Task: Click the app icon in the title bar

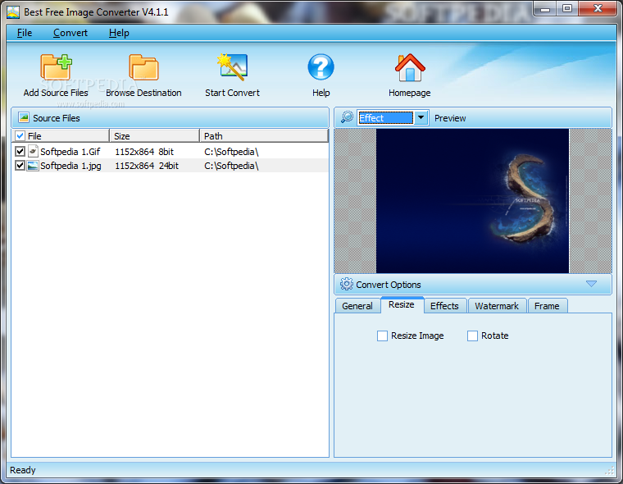Action: [13, 12]
